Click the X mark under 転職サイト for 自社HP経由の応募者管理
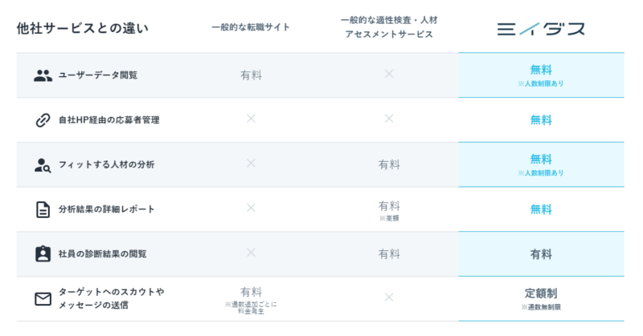Image resolution: width=643 pixels, height=336 pixels. [251, 119]
